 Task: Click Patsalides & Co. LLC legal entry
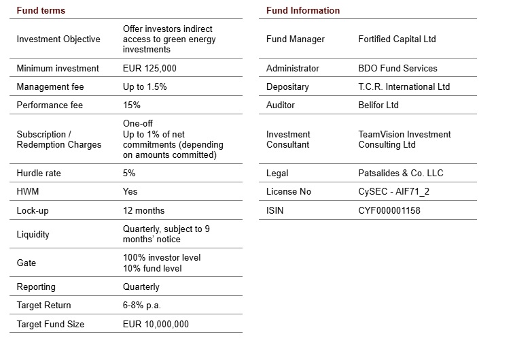point(400,174)
